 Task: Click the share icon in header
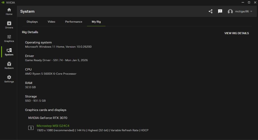click(x=211, y=11)
